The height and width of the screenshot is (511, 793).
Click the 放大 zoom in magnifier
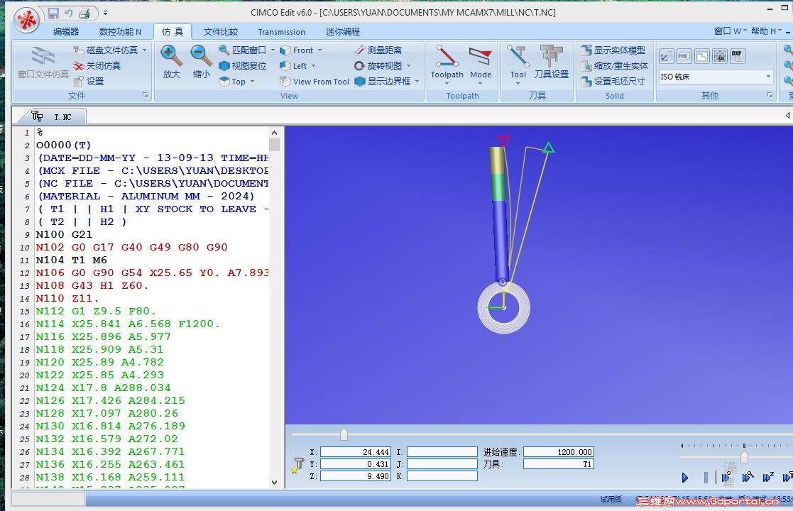(171, 62)
